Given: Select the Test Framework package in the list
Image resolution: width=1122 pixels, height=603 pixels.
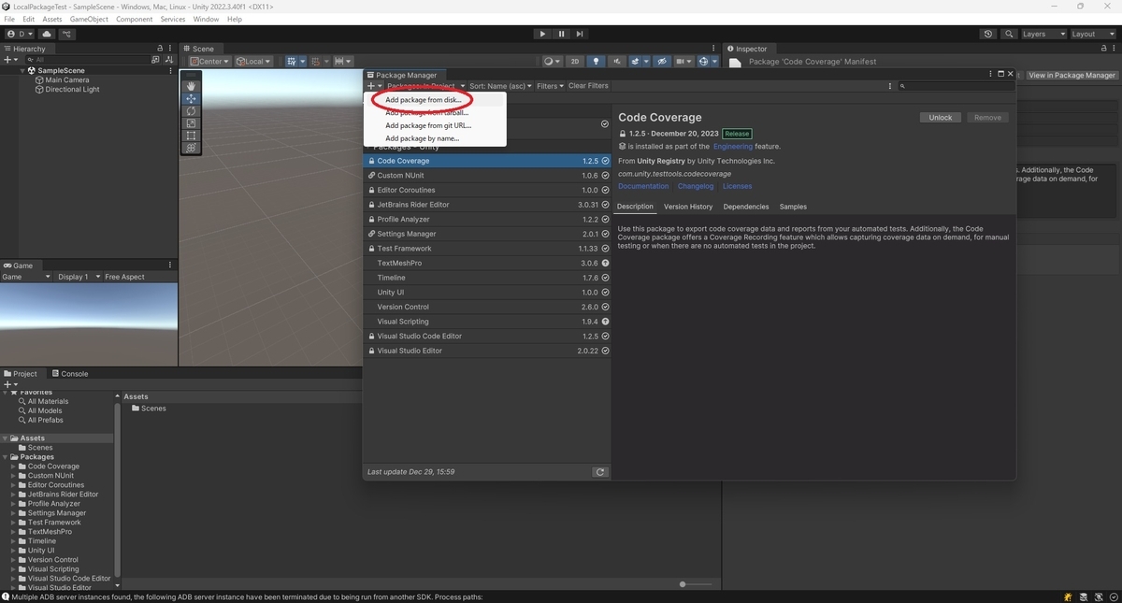Looking at the screenshot, I should 405,248.
